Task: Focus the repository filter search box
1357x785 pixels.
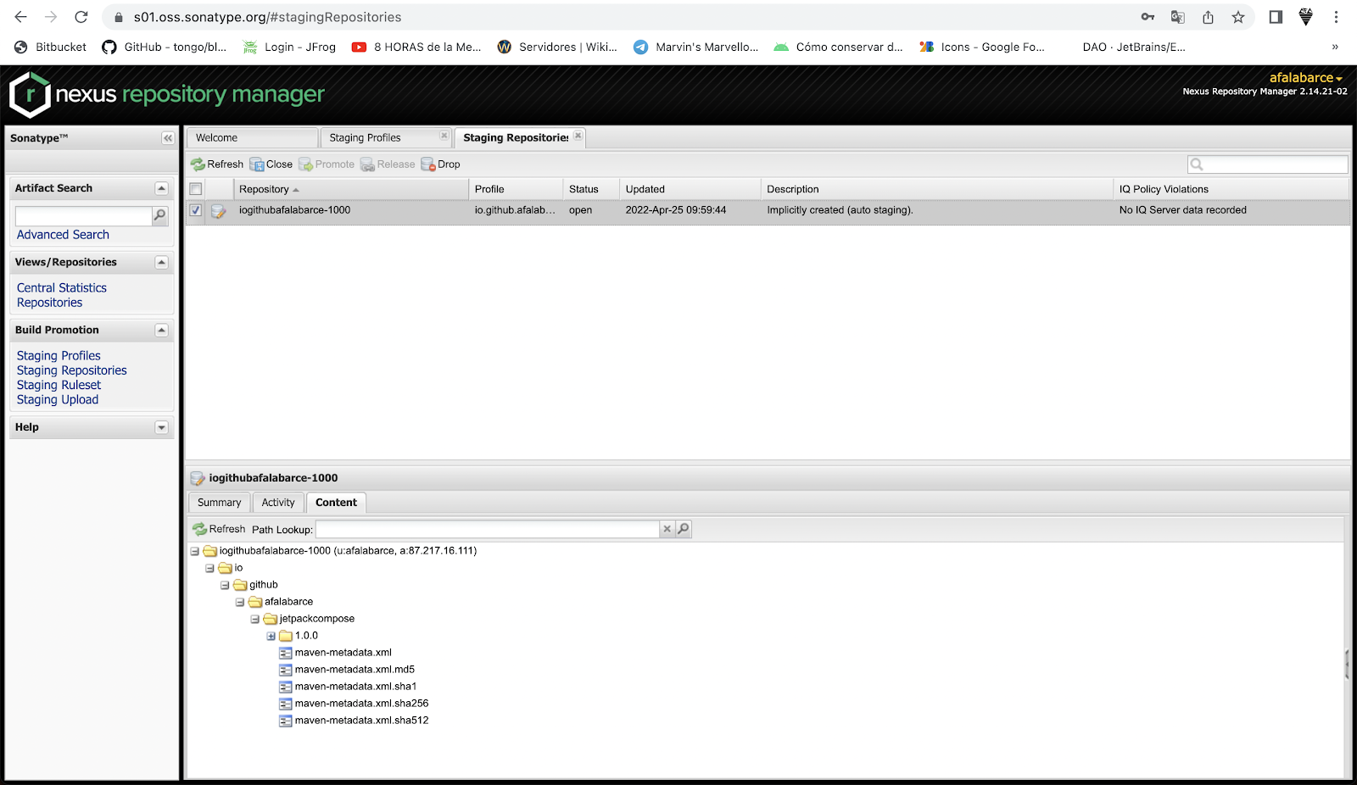Action: point(1268,164)
